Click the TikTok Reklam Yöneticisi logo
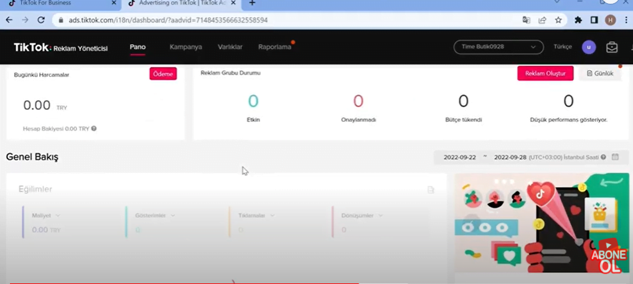Image resolution: width=633 pixels, height=284 pixels. (60, 47)
